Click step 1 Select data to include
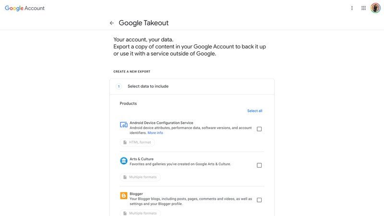 (x=148, y=86)
